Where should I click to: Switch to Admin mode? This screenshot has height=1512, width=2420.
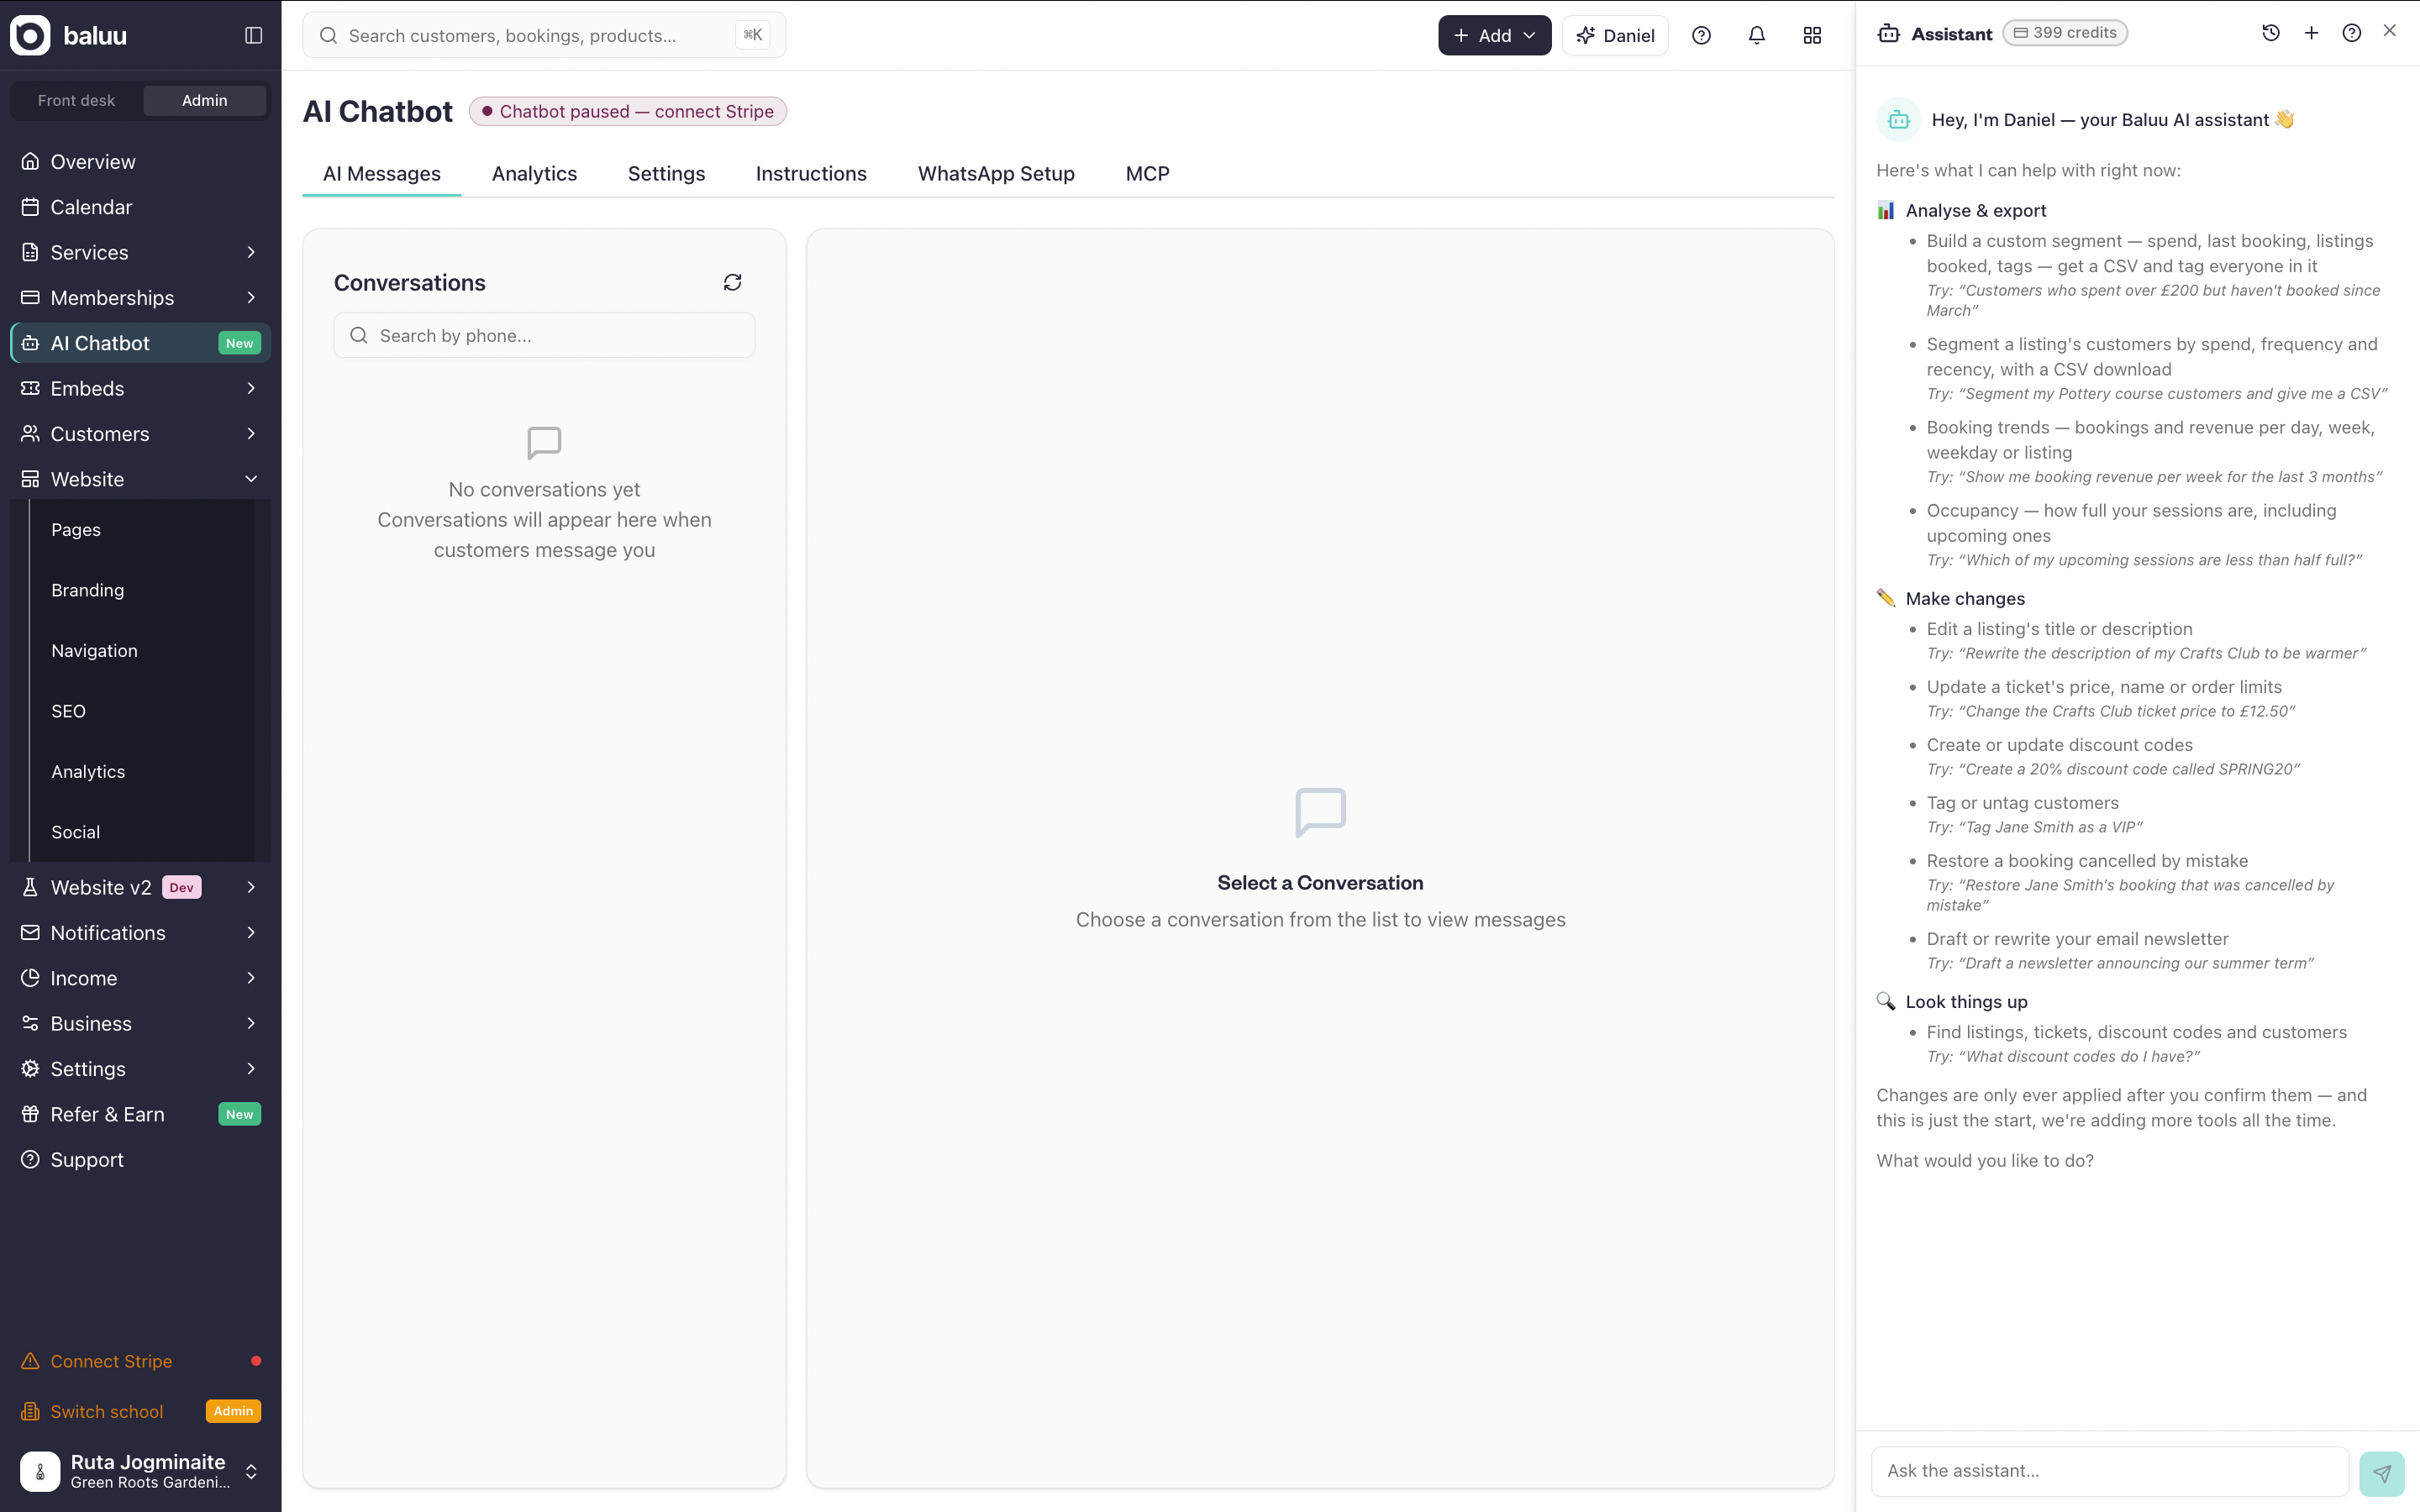(x=205, y=100)
